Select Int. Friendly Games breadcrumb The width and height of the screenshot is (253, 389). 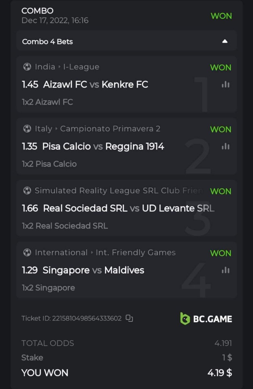pyautogui.click(x=135, y=253)
